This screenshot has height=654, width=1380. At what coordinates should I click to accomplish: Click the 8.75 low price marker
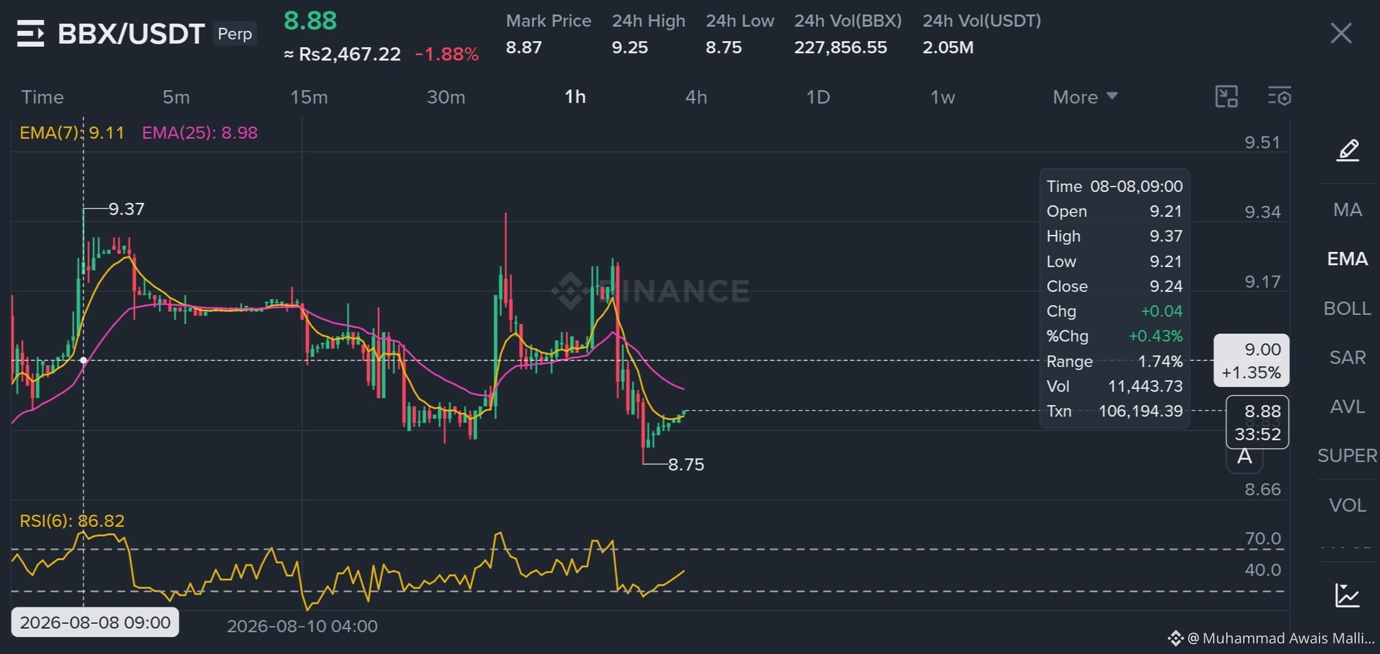point(686,464)
